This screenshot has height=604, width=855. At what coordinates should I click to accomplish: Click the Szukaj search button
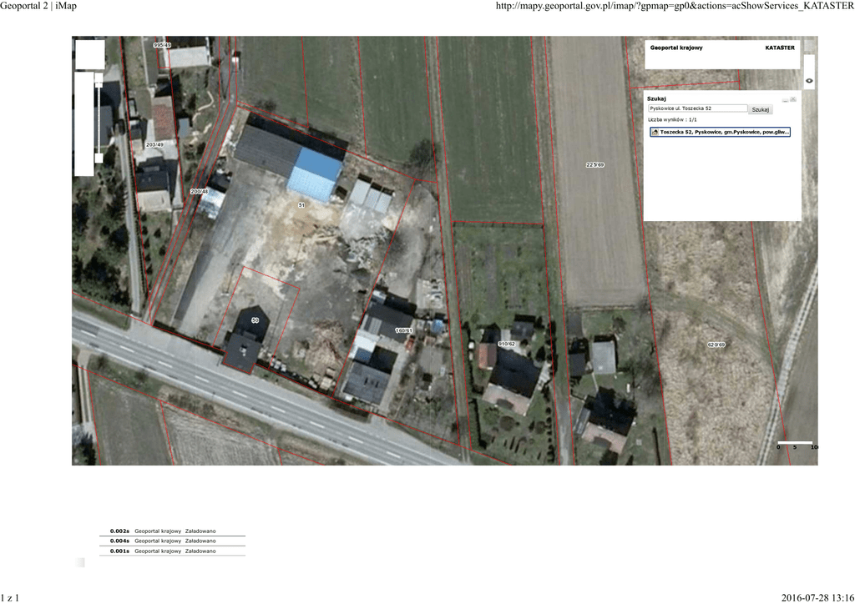tap(760, 109)
